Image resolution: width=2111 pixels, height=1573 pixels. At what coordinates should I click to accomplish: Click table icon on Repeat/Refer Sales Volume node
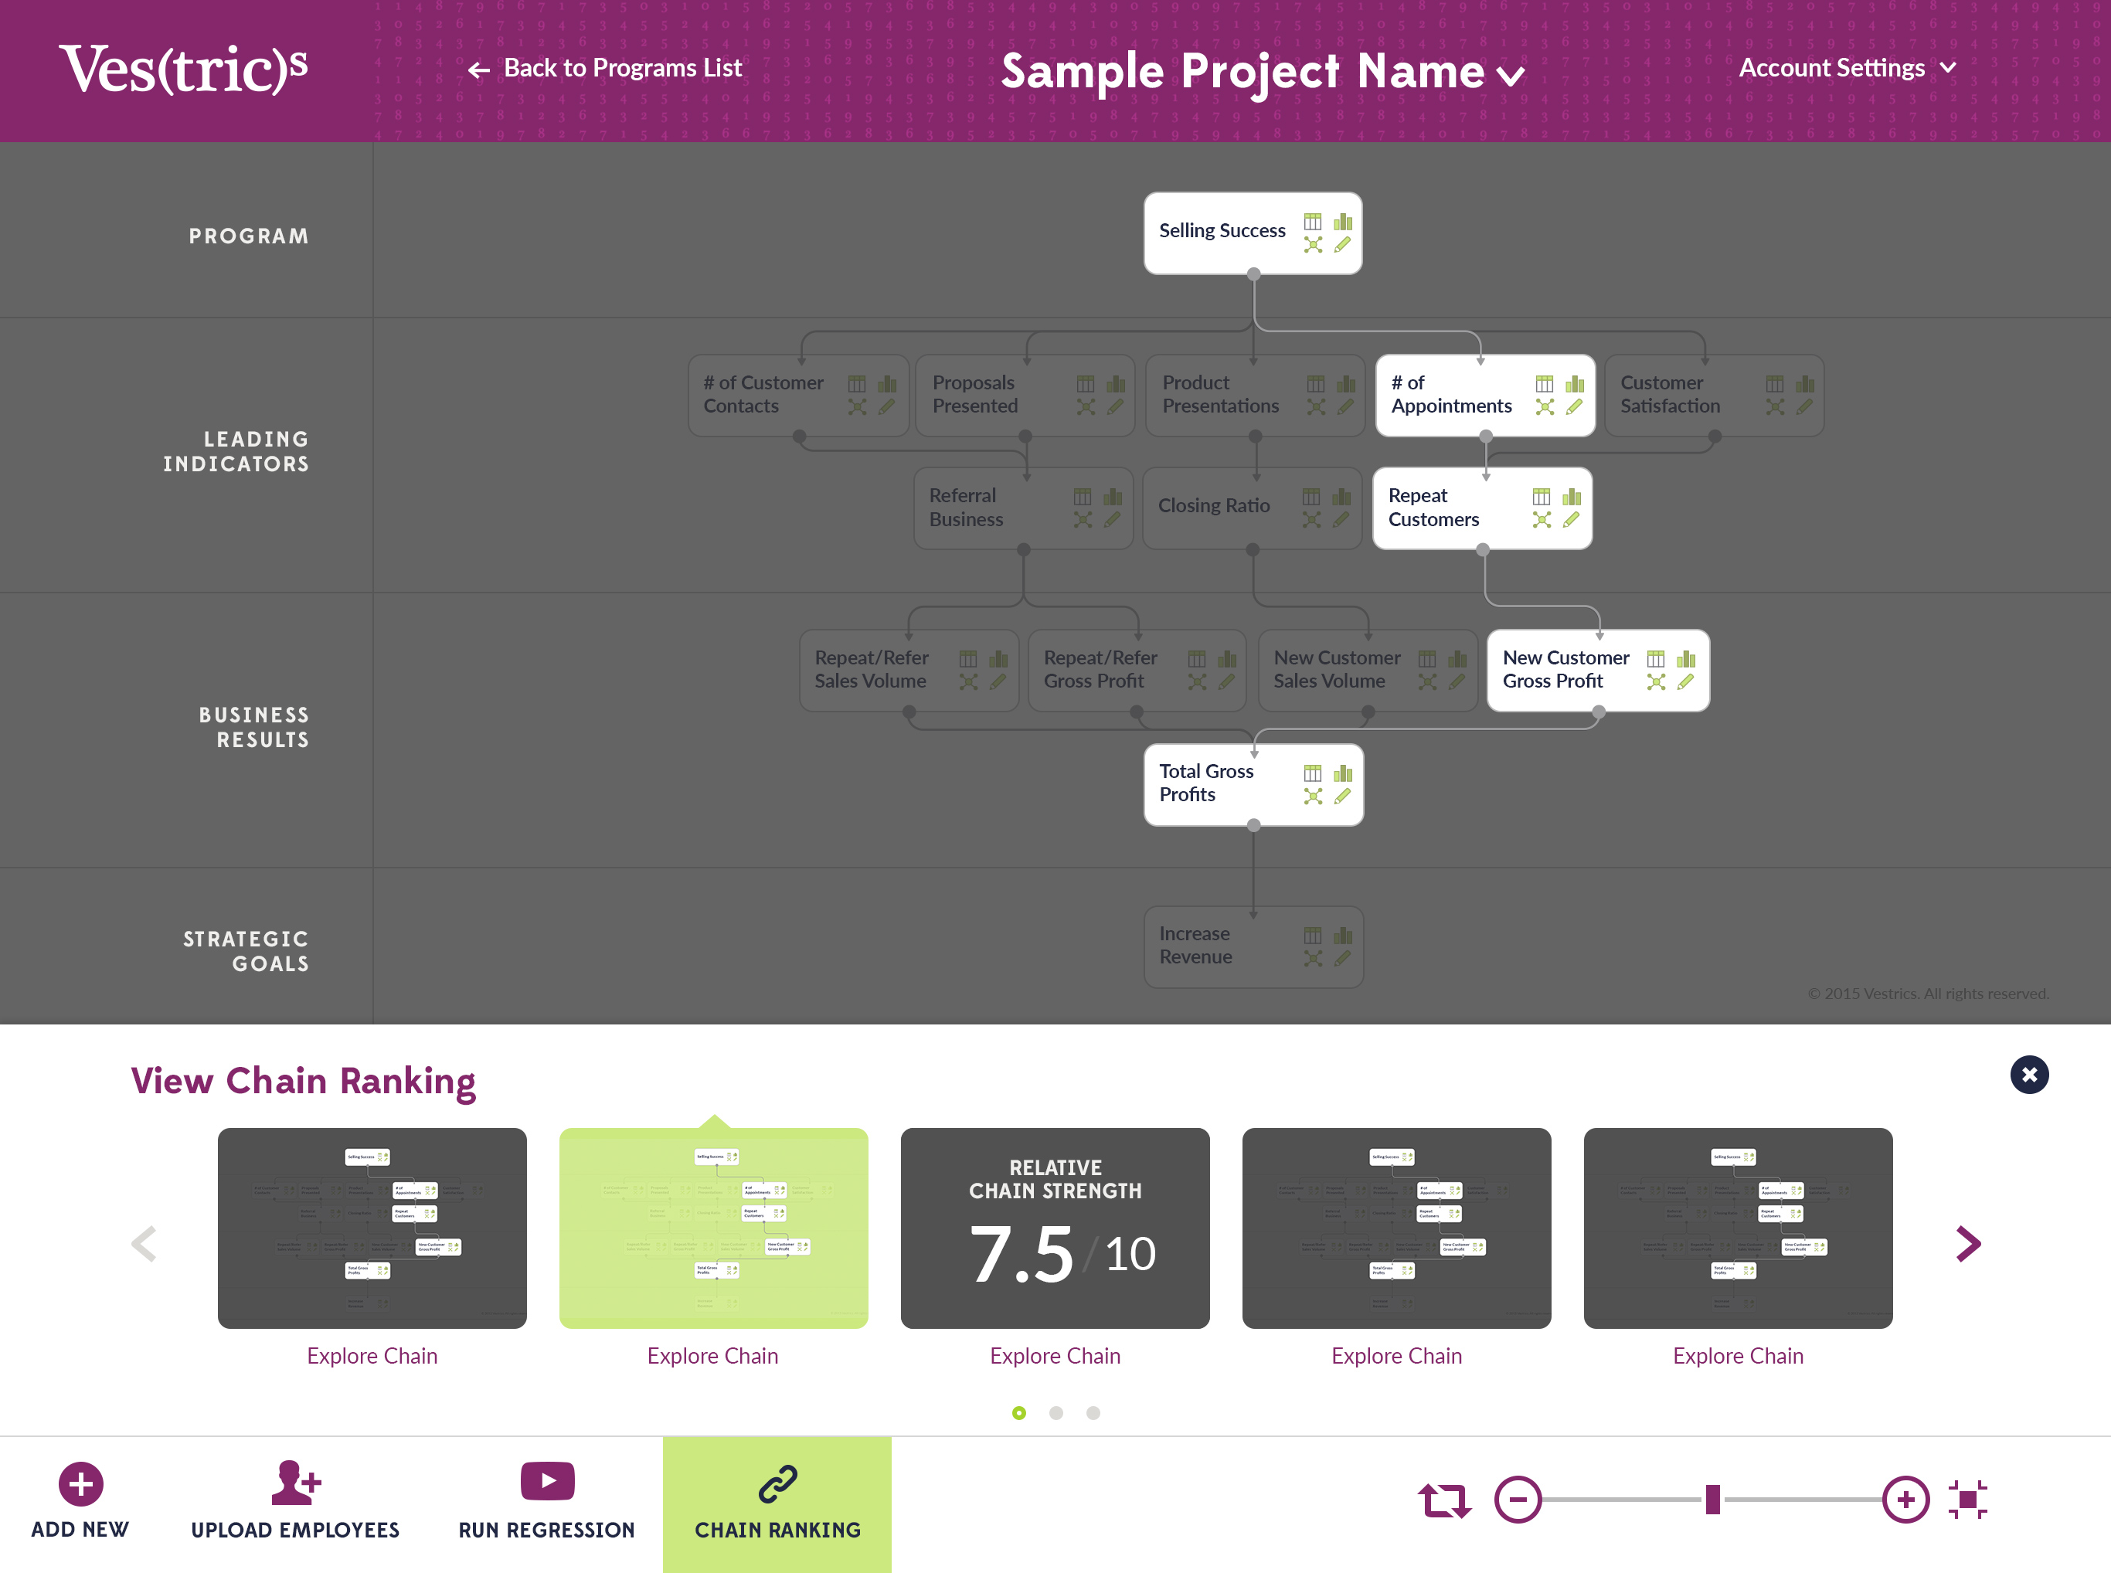968,659
